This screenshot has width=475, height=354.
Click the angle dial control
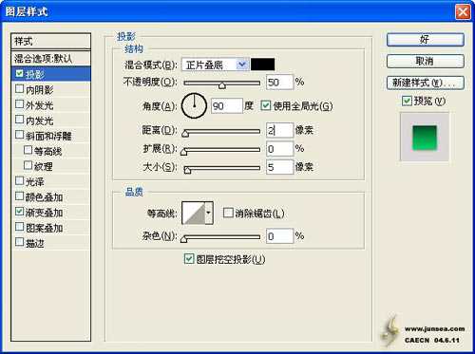click(x=194, y=106)
